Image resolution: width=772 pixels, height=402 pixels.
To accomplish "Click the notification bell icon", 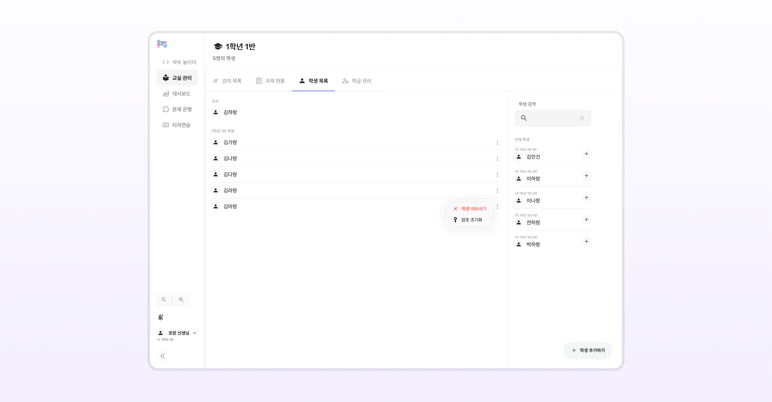I will point(161,317).
